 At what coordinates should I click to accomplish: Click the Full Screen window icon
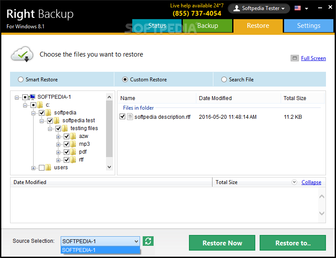click(x=295, y=58)
